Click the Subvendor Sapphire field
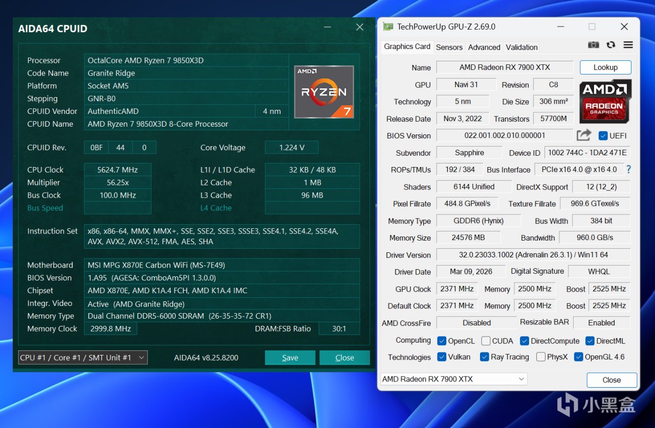The width and height of the screenshot is (655, 428). tap(469, 153)
